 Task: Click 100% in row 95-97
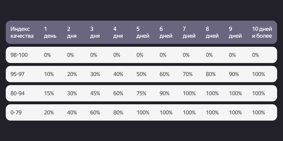[258, 74]
